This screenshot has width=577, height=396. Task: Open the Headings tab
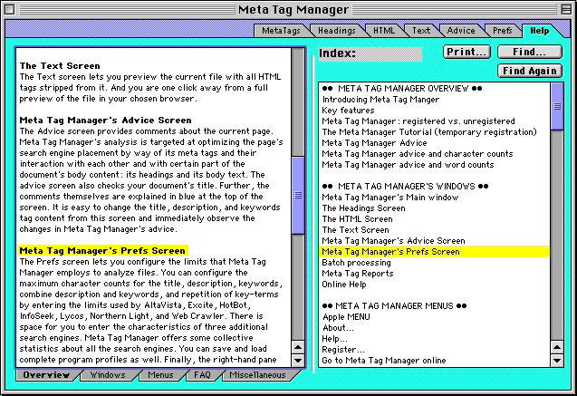(337, 31)
